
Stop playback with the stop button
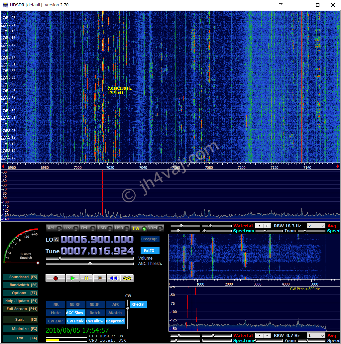coord(100,278)
